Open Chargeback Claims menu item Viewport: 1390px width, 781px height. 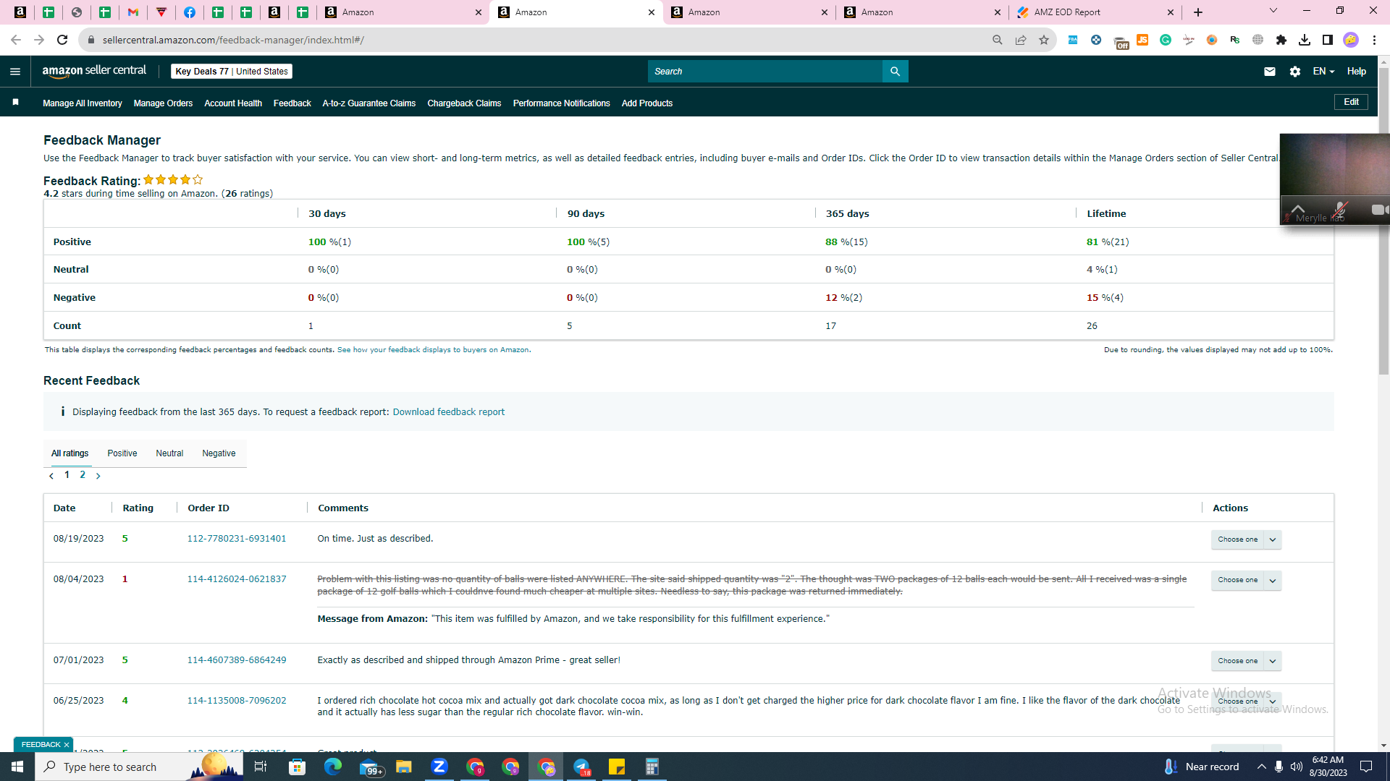click(464, 103)
